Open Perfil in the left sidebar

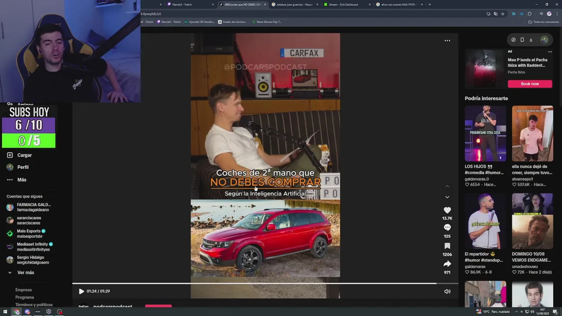pyautogui.click(x=23, y=167)
